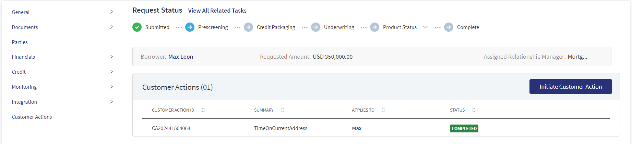Screen dimensions: 632x144
Task: Click Initiate Customer Action button
Action: [571, 87]
